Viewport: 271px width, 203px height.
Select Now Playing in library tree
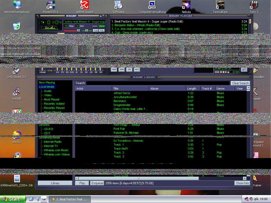(47, 82)
